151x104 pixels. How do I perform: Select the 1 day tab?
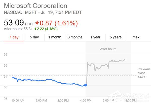14,37
